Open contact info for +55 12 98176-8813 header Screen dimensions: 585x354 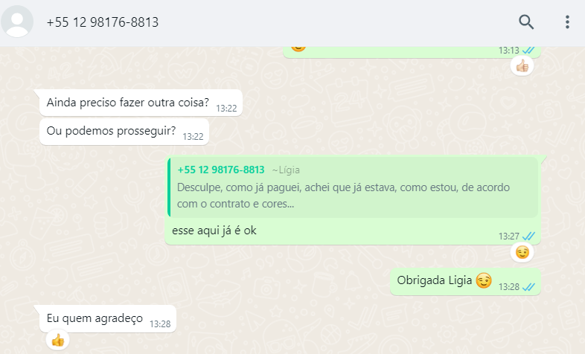(103, 22)
